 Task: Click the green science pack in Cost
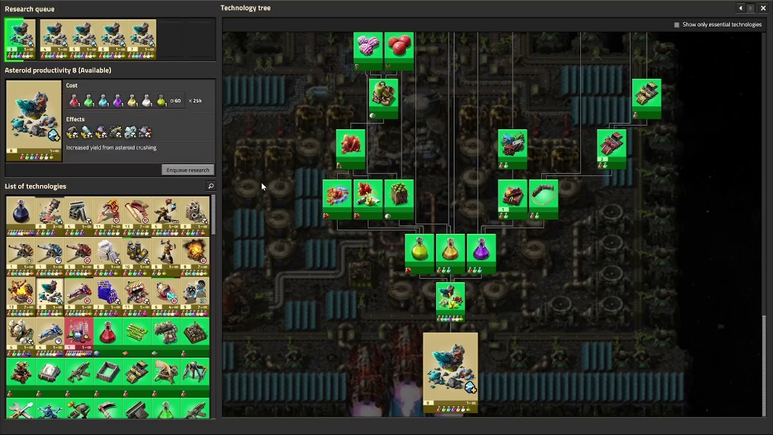click(89, 101)
